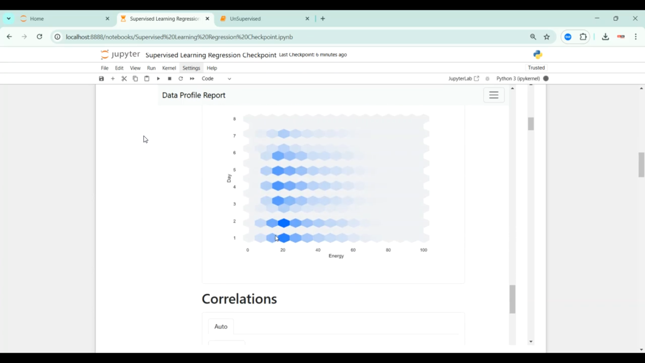645x363 pixels.
Task: Open the cell type dropdown showing Code
Action: 216,79
